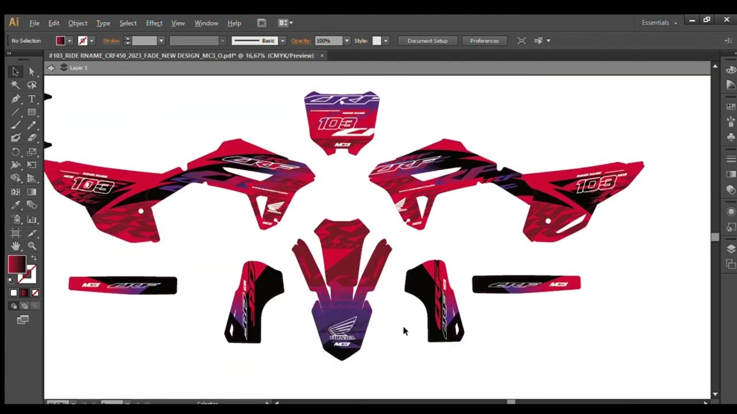Viewport: 737px width, 414px height.
Task: Open Adobe Bridge with the Br icon
Action: (x=261, y=23)
